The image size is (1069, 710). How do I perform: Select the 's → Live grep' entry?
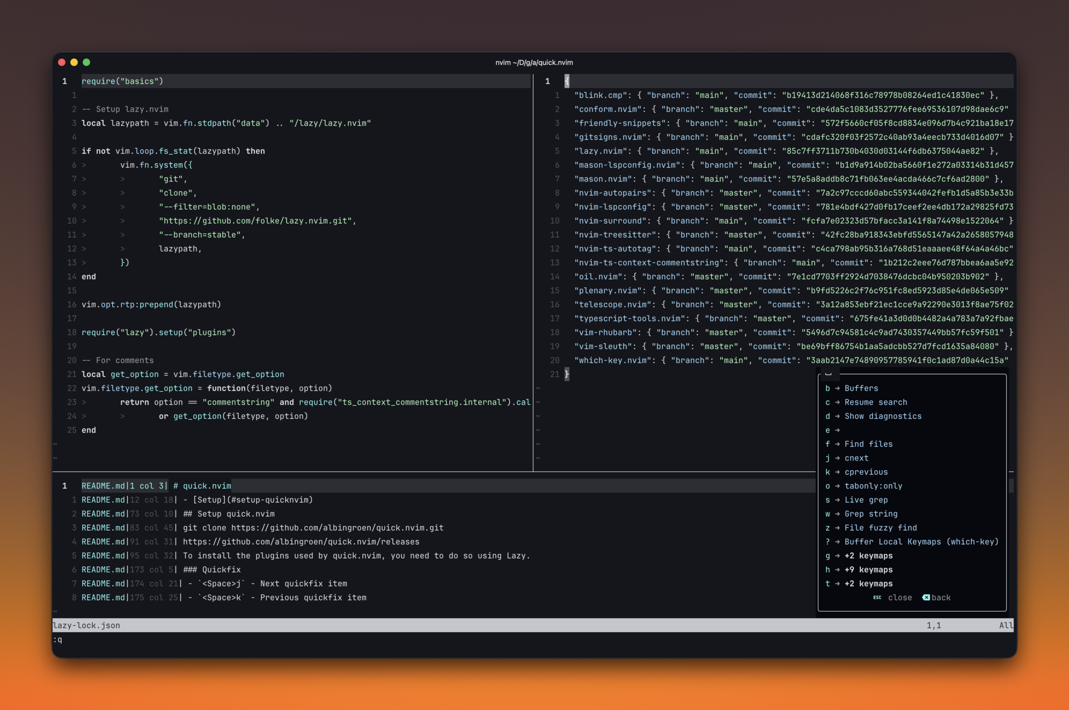(x=856, y=500)
